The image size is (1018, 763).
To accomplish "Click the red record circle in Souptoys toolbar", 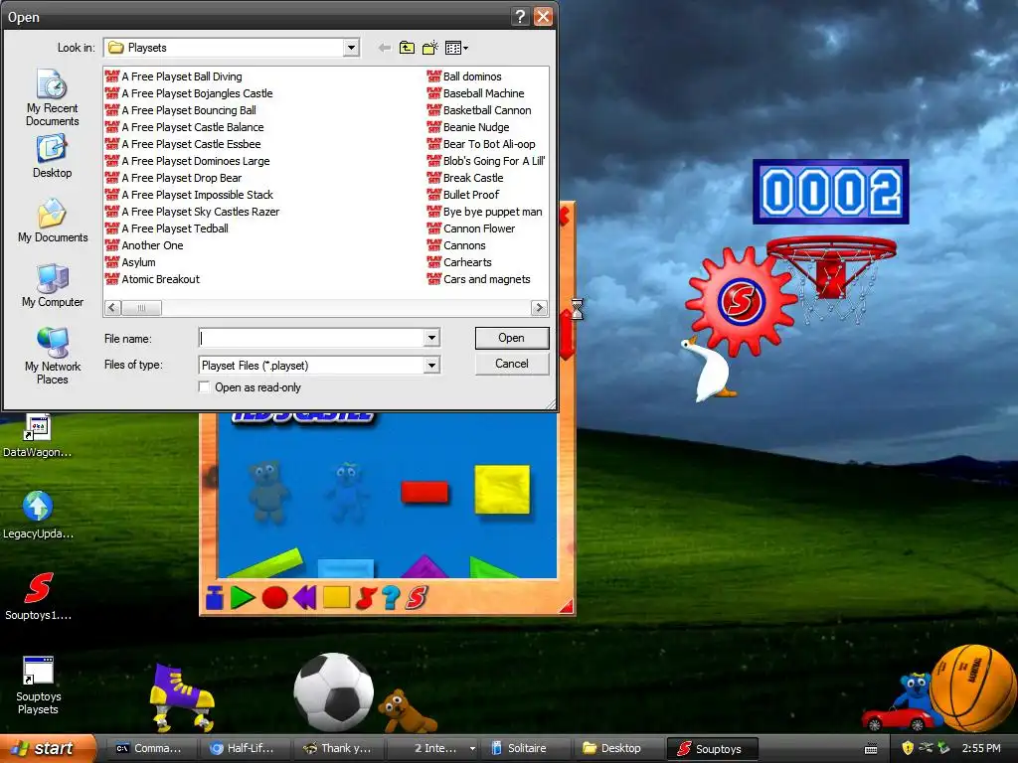I will (x=274, y=597).
